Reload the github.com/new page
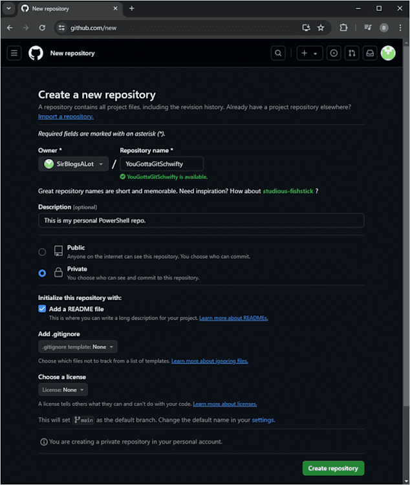The width and height of the screenshot is (410, 485). point(42,28)
